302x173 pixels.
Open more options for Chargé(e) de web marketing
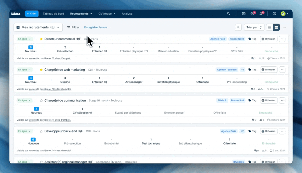[282, 70]
